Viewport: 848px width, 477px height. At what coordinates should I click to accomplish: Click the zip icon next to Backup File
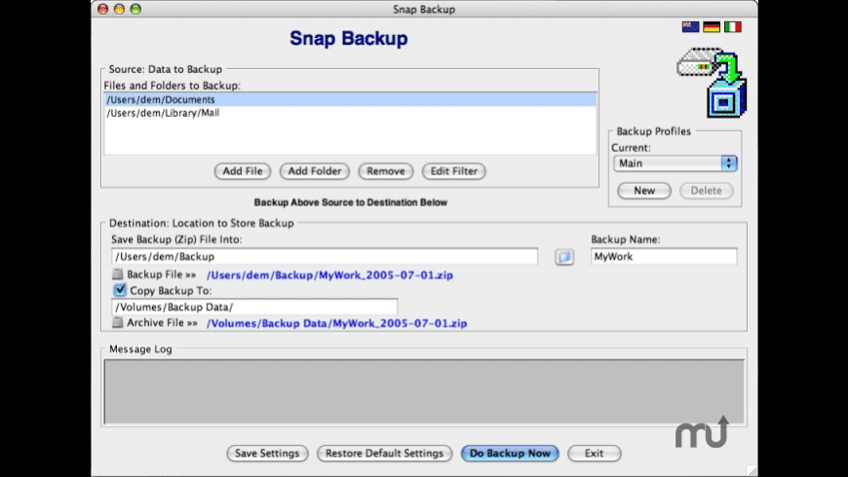pos(117,275)
